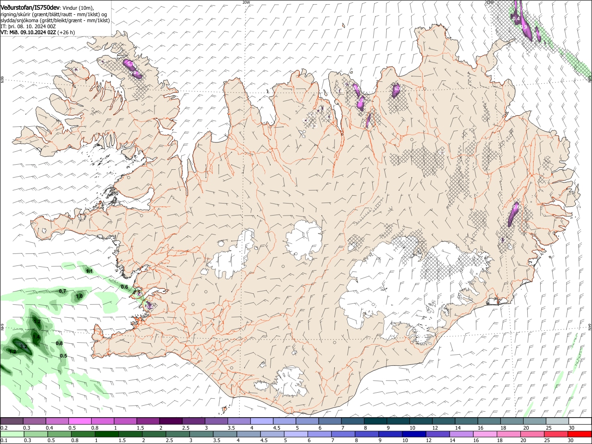The image size is (592, 444).
Task: Click the 20W longitude label
Action: tap(246, 2)
